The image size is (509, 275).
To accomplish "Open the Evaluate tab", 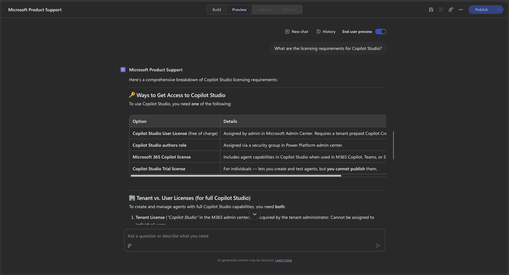I will point(265,10).
